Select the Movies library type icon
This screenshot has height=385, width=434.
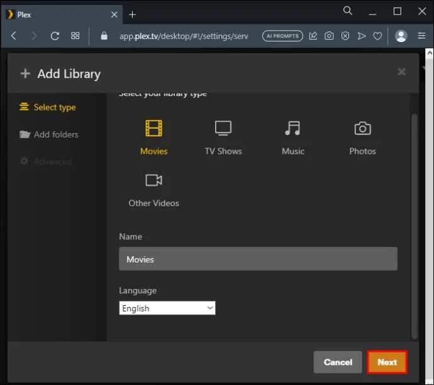coord(153,128)
